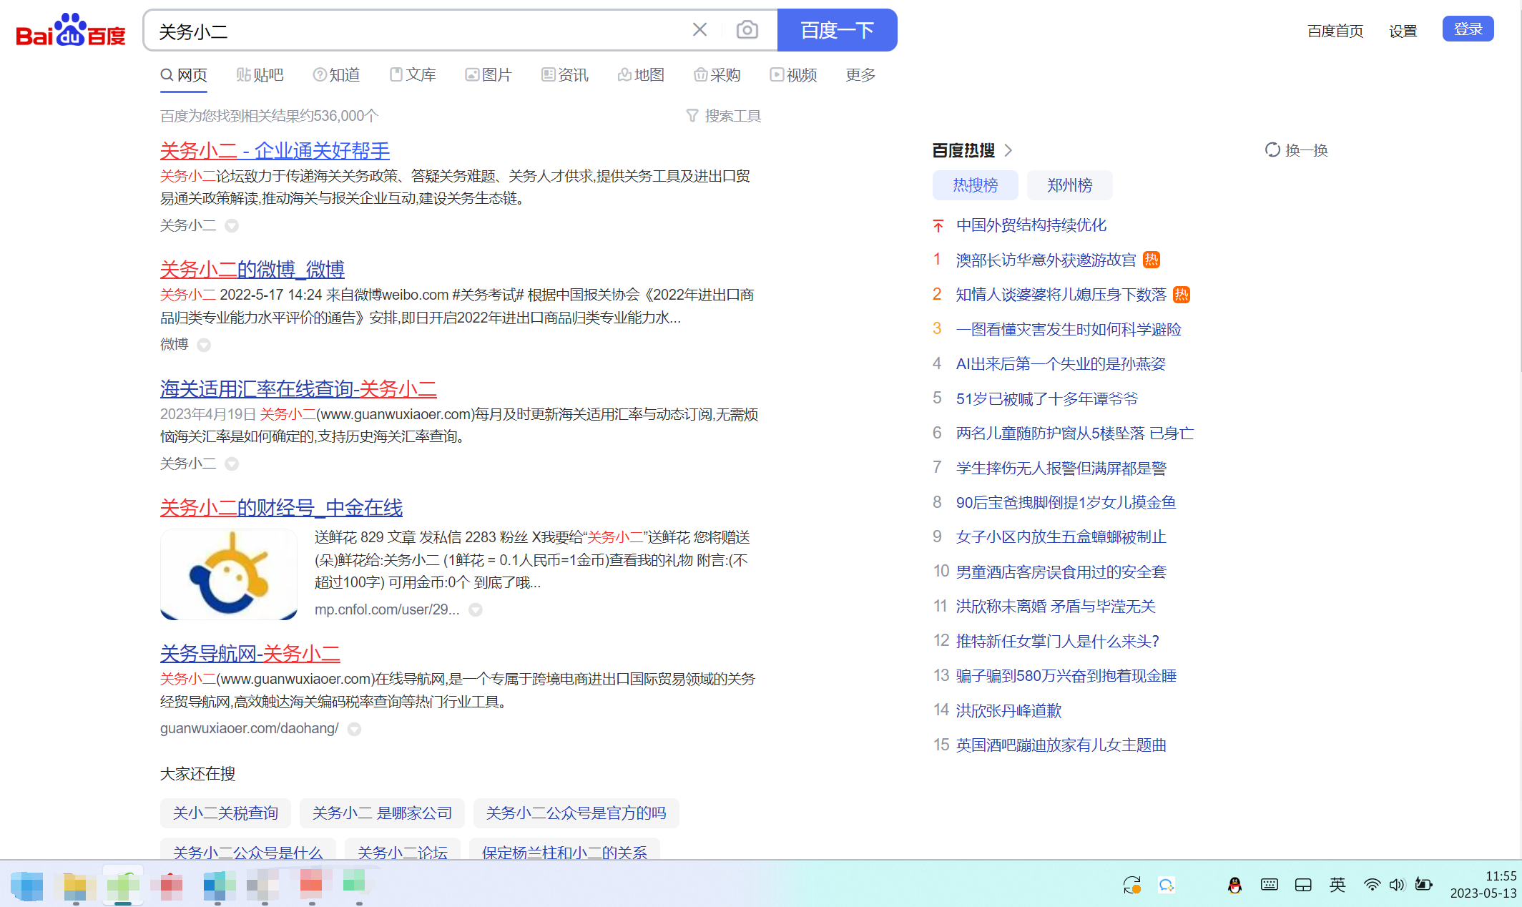Image resolution: width=1522 pixels, height=907 pixels.
Task: Expand the dropdown next to 微博 source
Action: [x=204, y=345]
